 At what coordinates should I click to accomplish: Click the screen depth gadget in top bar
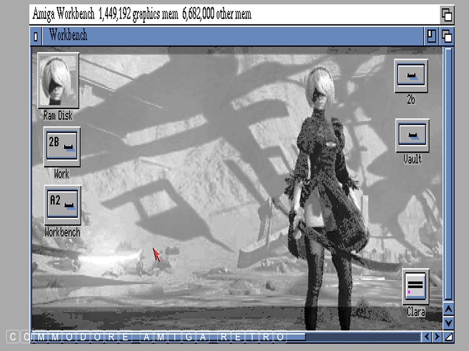[x=447, y=15]
